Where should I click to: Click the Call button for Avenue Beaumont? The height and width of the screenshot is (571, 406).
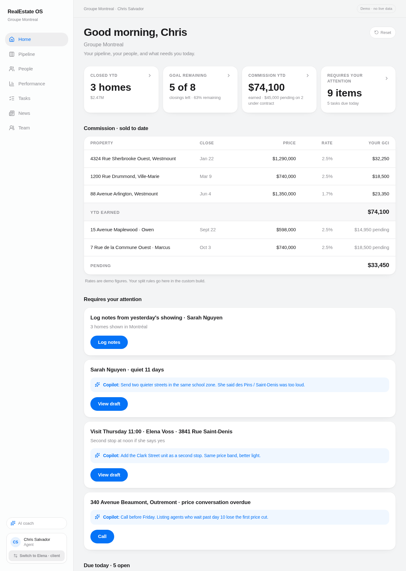[x=102, y=536]
